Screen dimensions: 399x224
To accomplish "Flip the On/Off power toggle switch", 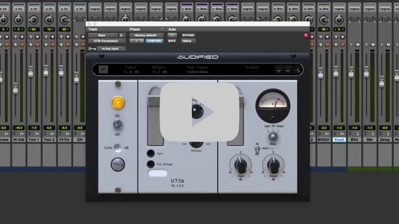I will 117,124.
